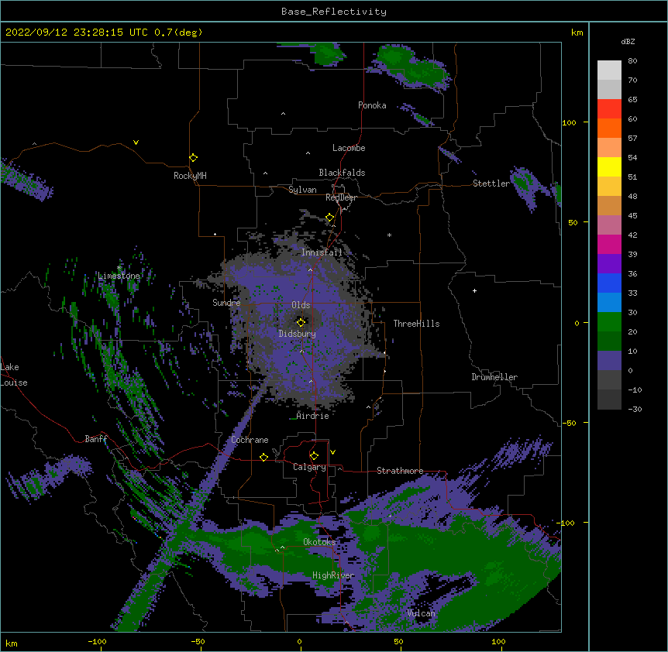Click the Cochrane city label
This screenshot has height=652, width=668.
250,440
